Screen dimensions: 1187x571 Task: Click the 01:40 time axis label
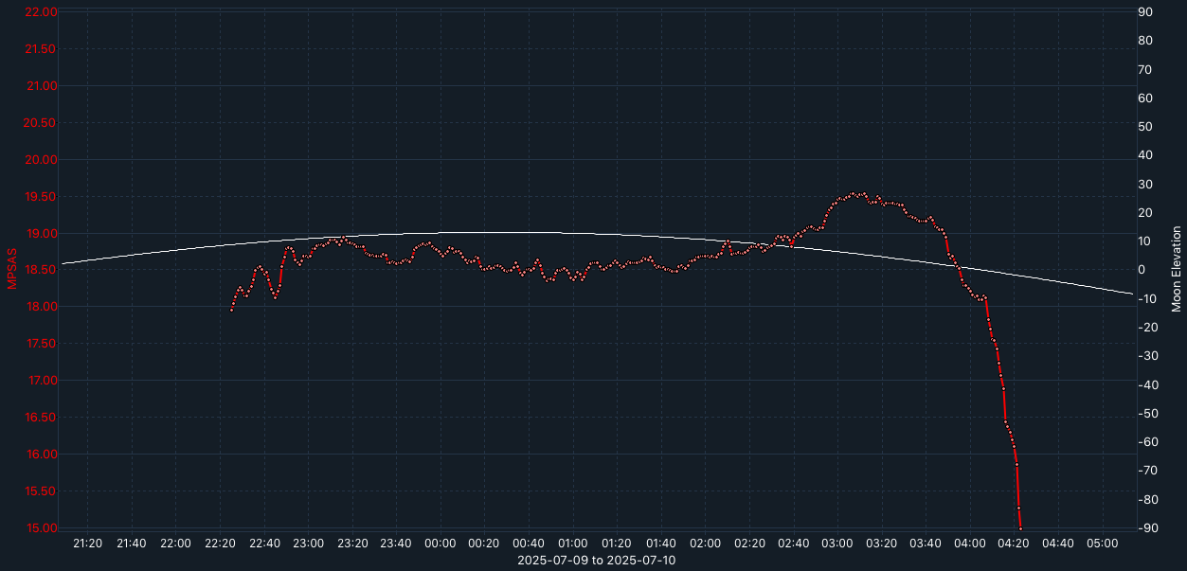(661, 544)
